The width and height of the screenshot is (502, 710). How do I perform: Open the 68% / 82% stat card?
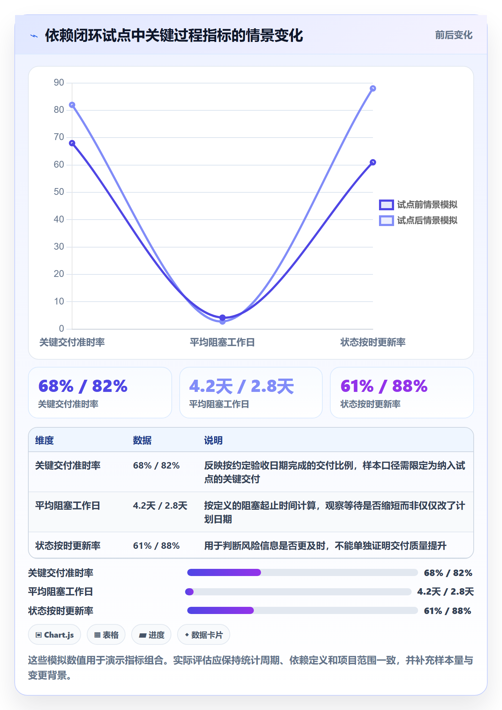(x=100, y=393)
